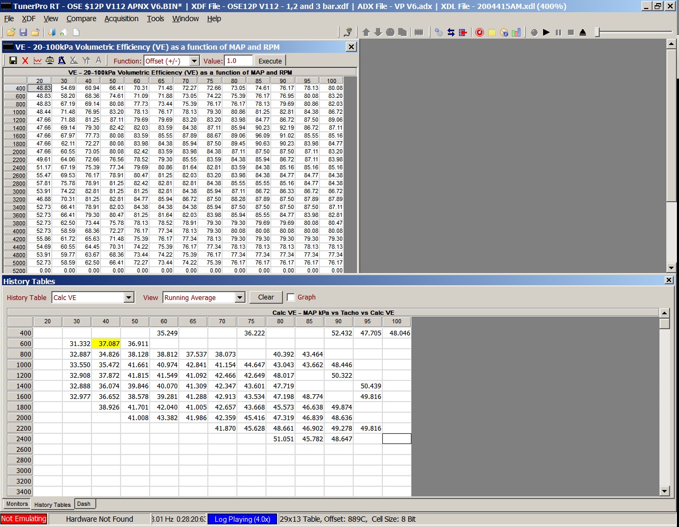Click the table with red arrow icon

coord(463,32)
